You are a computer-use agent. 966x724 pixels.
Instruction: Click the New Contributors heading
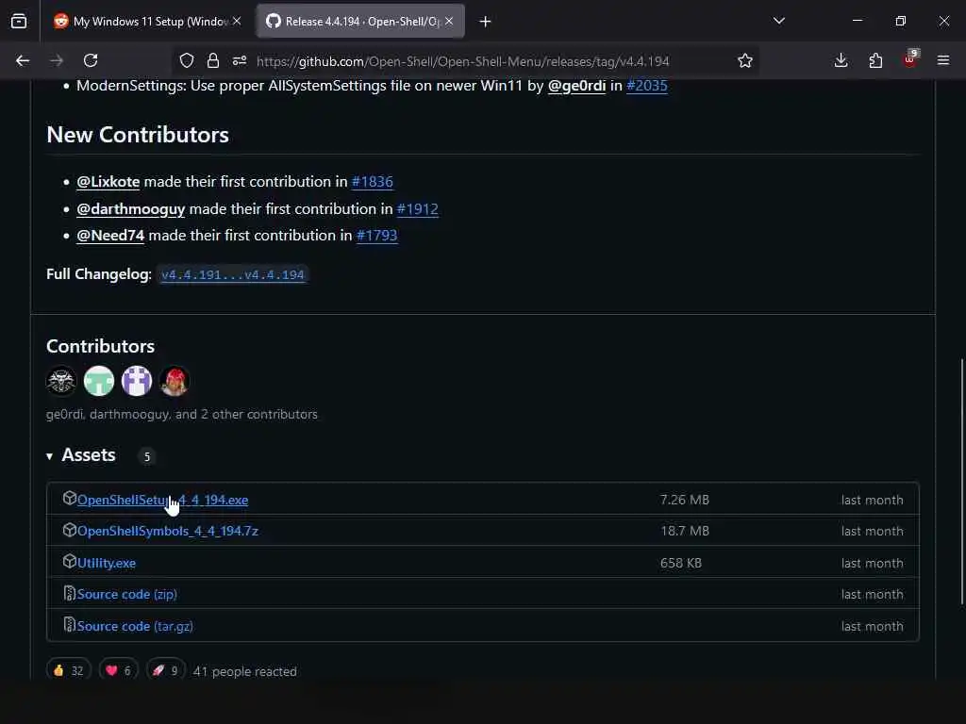[138, 135]
